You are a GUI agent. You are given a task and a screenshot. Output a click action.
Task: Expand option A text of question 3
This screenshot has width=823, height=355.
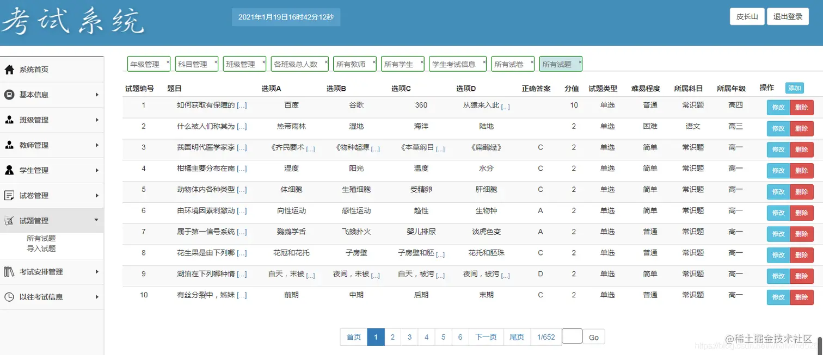pyautogui.click(x=310, y=149)
